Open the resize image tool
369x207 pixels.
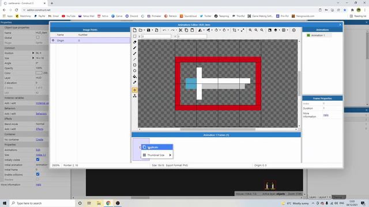242,30
